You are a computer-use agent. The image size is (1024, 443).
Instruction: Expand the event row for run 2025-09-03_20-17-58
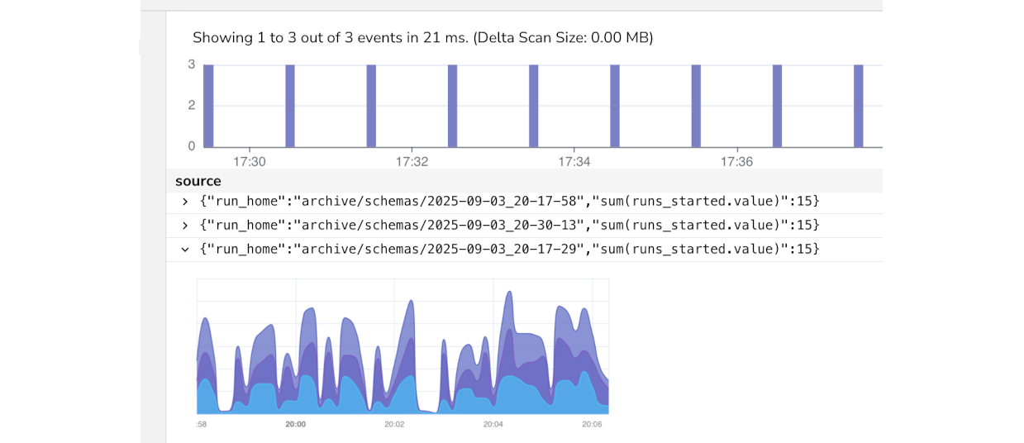point(185,202)
